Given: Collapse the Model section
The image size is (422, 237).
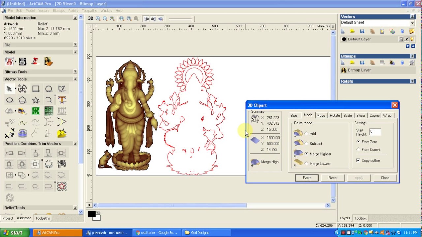Looking at the screenshot, I should pyautogui.click(x=75, y=52).
